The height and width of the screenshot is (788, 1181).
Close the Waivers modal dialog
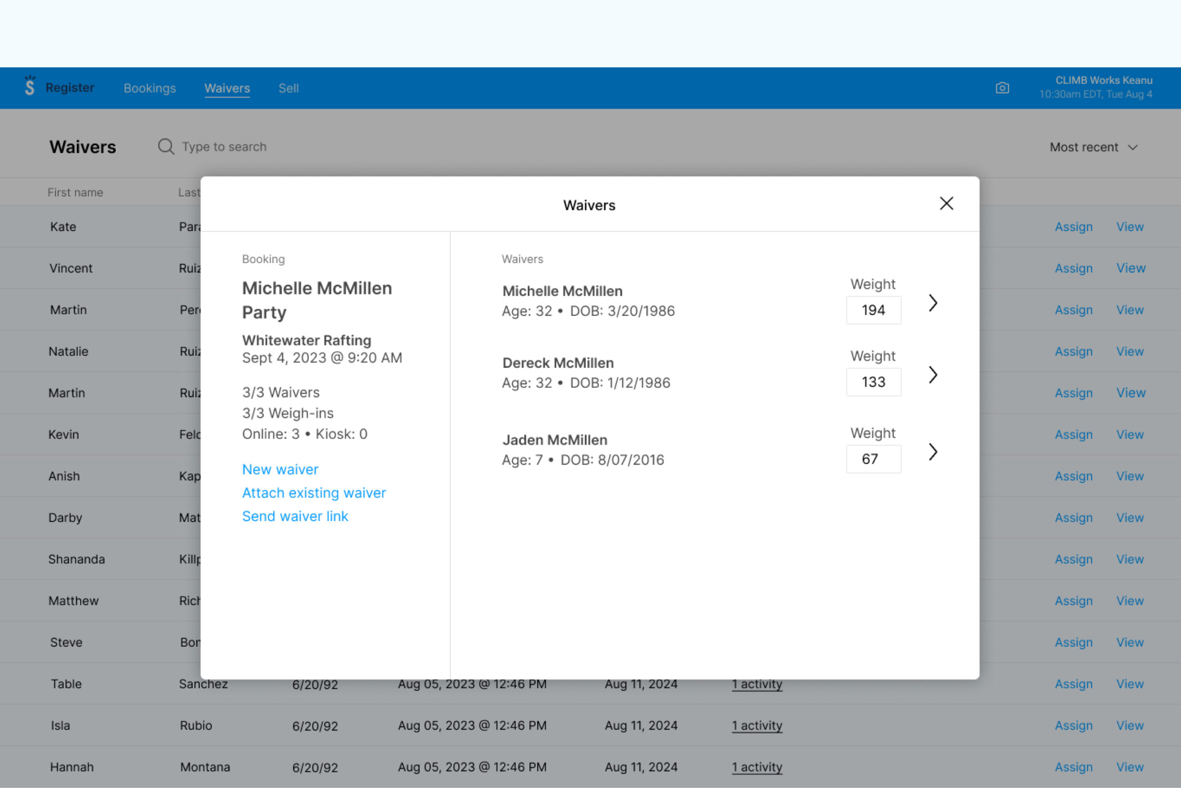coord(946,203)
